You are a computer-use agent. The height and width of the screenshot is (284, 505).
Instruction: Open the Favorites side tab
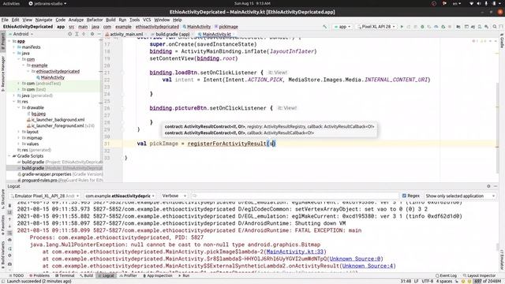click(x=3, y=226)
